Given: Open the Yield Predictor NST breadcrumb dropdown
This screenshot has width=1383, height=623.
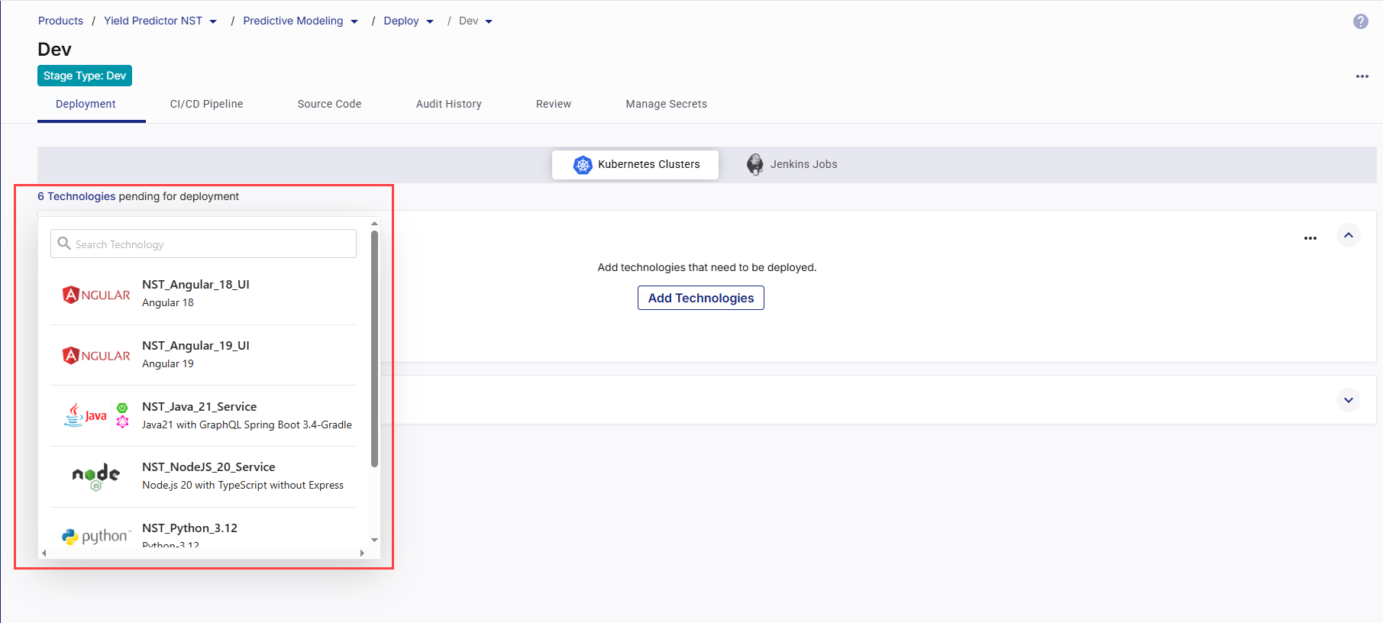Looking at the screenshot, I should click(x=213, y=21).
